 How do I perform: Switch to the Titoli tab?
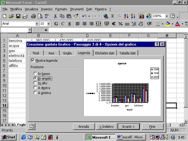tap(36, 53)
